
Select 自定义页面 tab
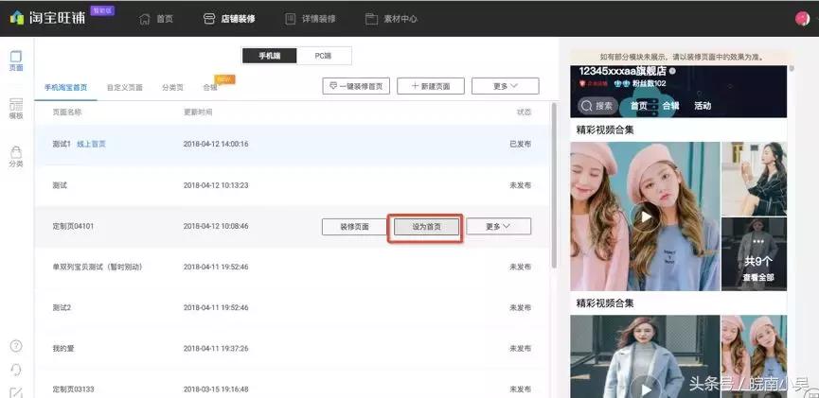pos(125,88)
